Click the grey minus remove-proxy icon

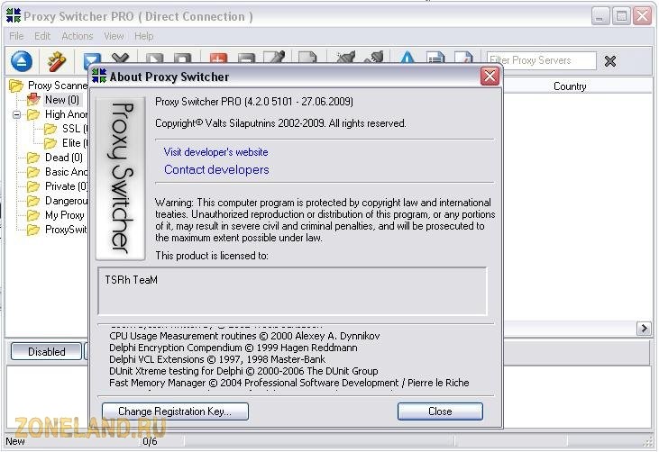point(247,59)
